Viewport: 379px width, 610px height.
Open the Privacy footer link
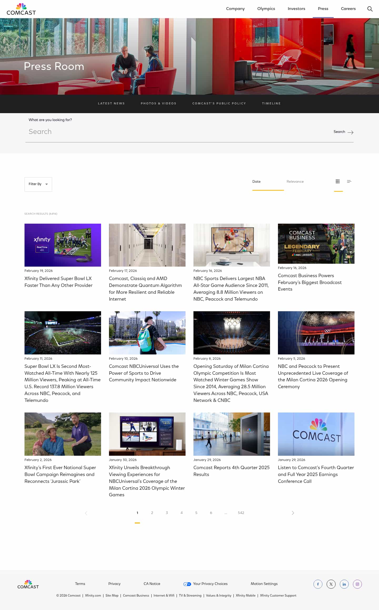click(114, 584)
